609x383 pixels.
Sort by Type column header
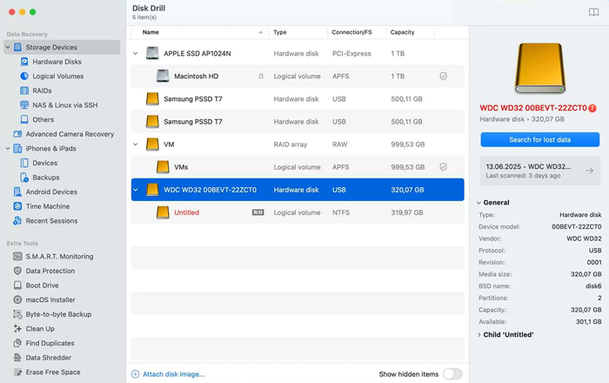pos(279,32)
